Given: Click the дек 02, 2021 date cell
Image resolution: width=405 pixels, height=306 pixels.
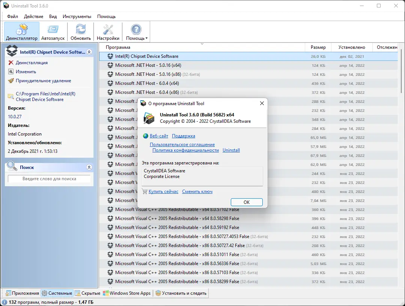Looking at the screenshot, I should (352, 56).
